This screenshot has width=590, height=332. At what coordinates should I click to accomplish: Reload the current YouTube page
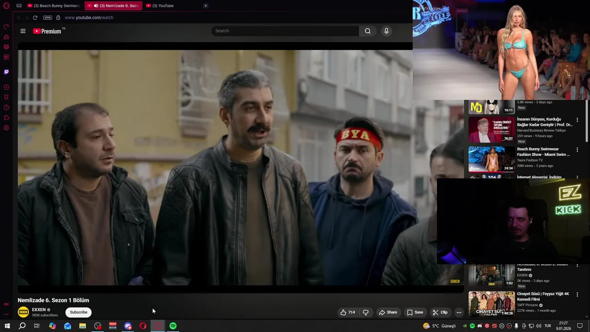point(35,18)
